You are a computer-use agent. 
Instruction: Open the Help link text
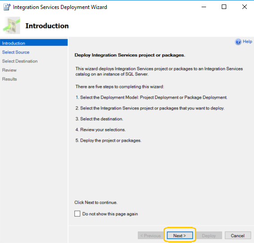click(247, 42)
